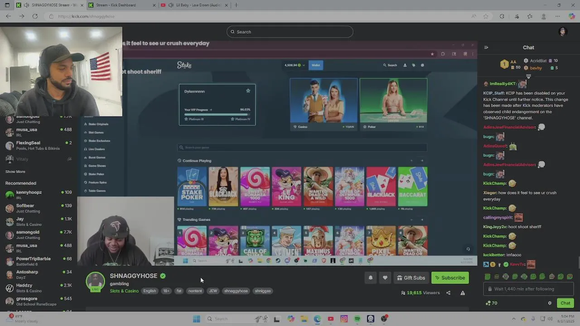Open kennyhoopz channel in sidebar
This screenshot has height=326, width=580.
[x=39, y=195]
